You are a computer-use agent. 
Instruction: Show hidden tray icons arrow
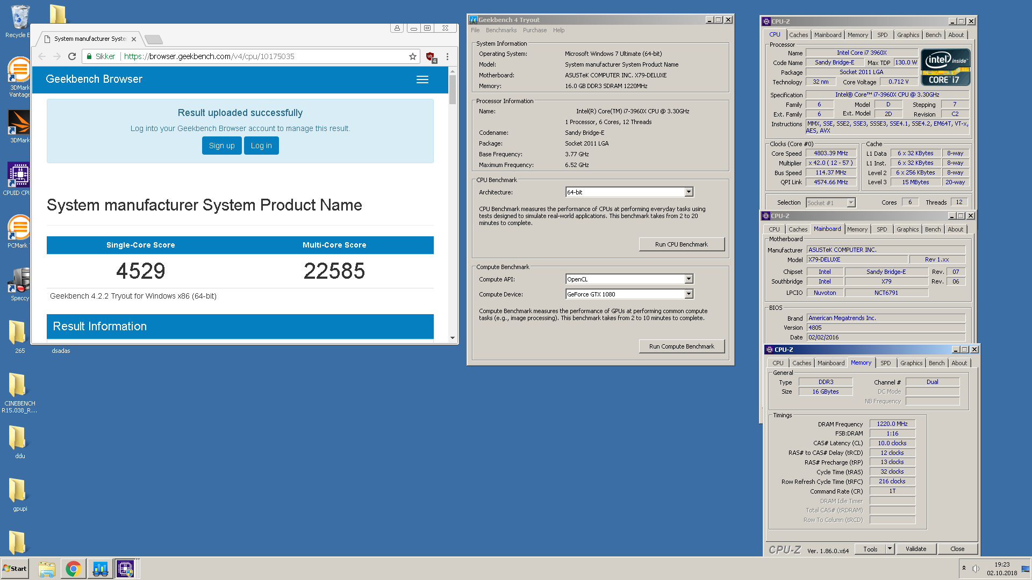(964, 568)
